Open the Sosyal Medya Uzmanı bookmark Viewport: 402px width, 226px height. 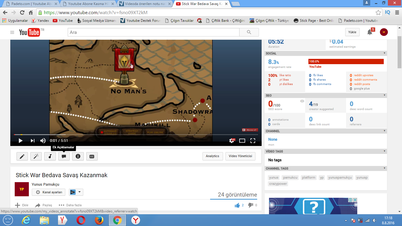coord(97,21)
